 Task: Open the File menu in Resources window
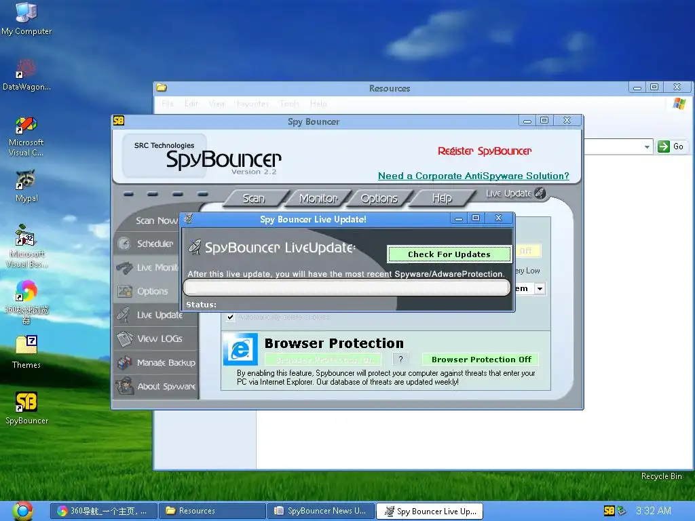pyautogui.click(x=168, y=104)
